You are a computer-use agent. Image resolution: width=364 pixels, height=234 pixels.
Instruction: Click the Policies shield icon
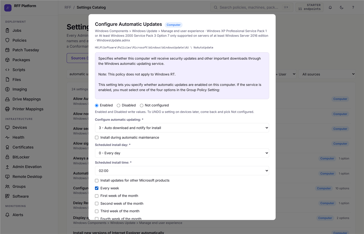[7, 40]
